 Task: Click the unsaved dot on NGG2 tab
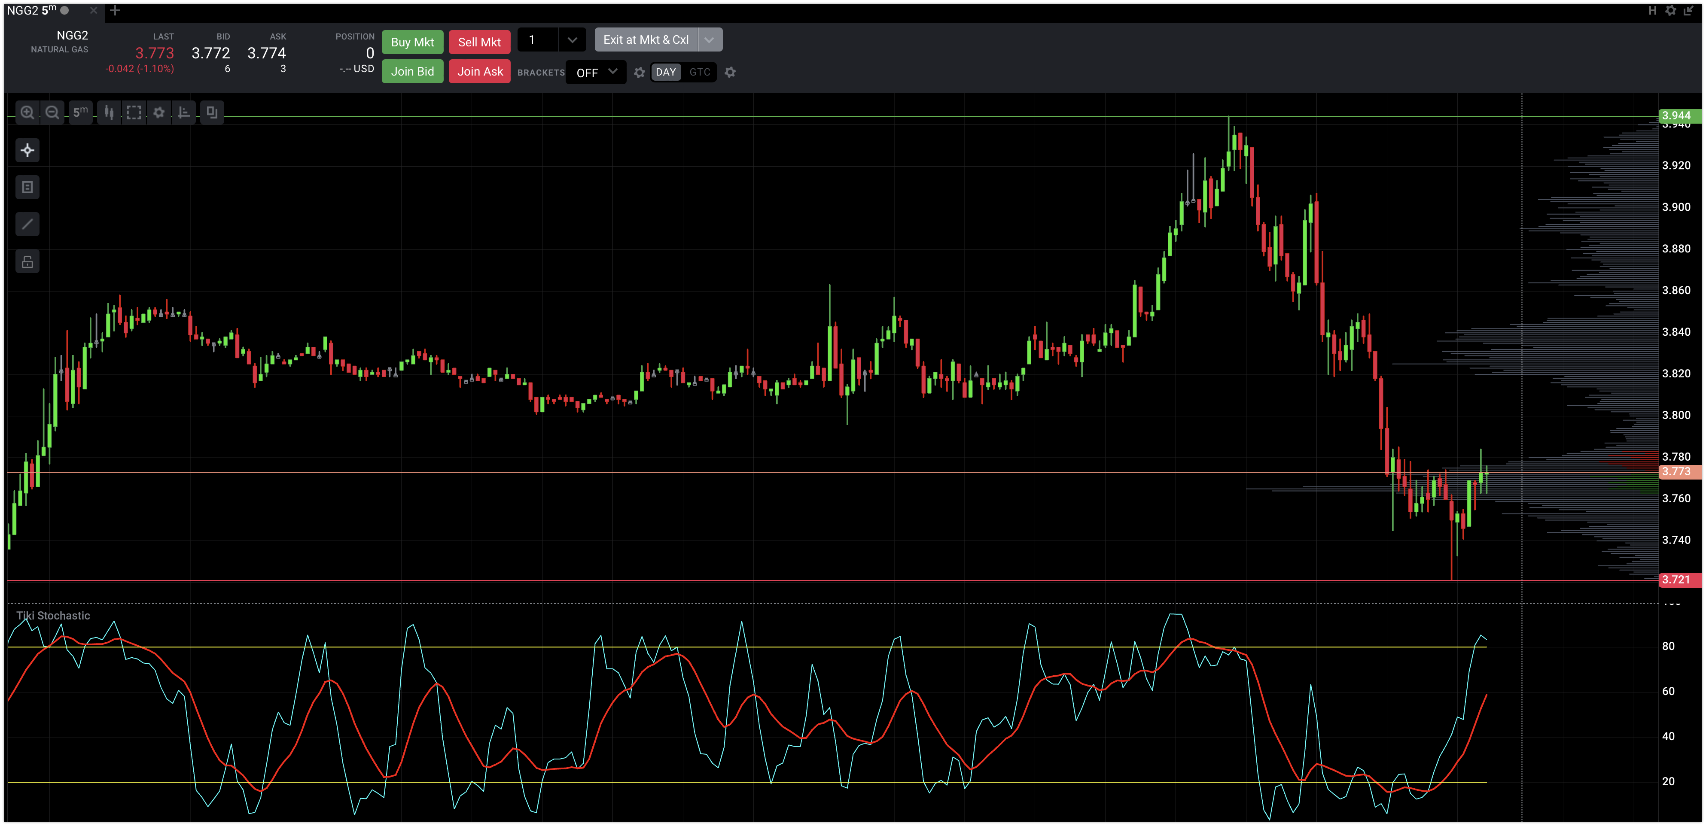[65, 10]
